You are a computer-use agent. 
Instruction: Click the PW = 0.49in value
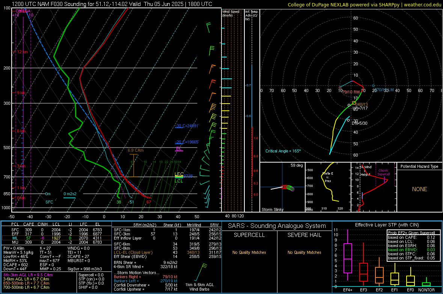[14, 248]
